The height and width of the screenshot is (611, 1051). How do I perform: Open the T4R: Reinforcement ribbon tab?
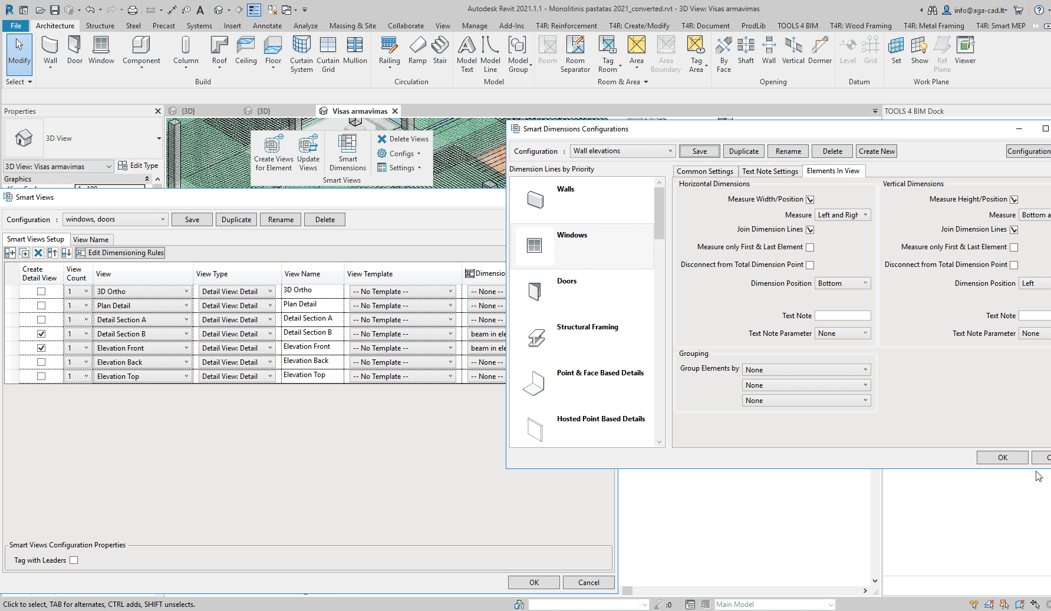pos(566,26)
